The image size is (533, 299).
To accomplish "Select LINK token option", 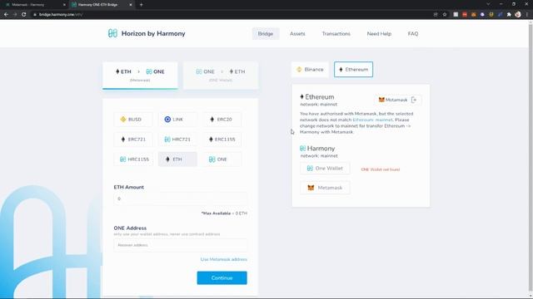I will pos(177,120).
